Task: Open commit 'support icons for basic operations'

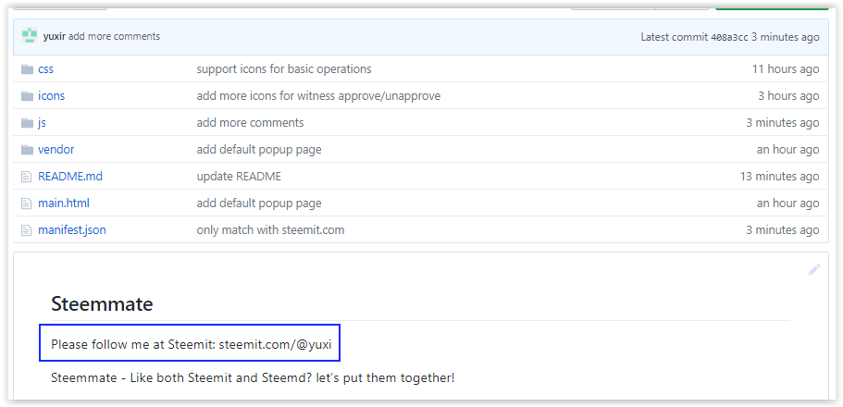Action: [x=284, y=68]
